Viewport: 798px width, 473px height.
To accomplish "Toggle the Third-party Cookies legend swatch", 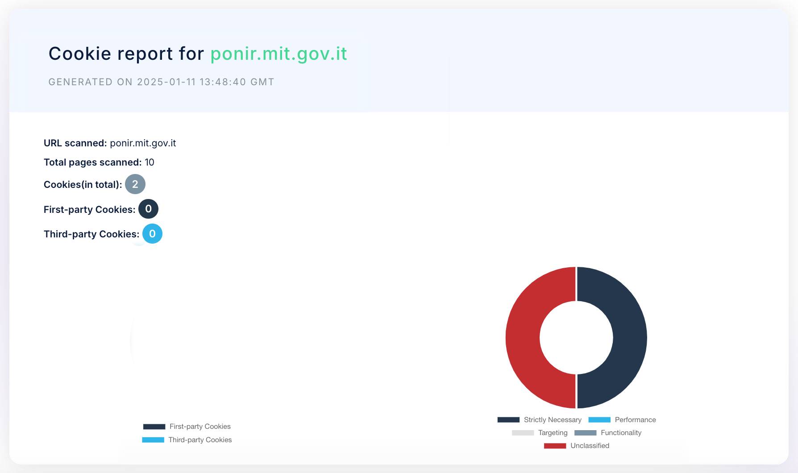I will (x=153, y=440).
